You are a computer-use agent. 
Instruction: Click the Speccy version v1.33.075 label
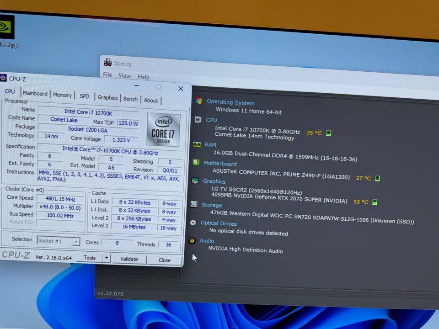tap(110, 293)
